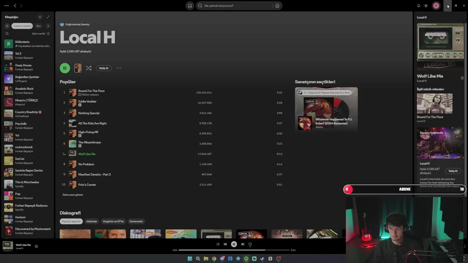Open the Beğenilen Şarkılar playlist
Image resolution: width=468 pixels, height=263 pixels.
[x=27, y=79]
